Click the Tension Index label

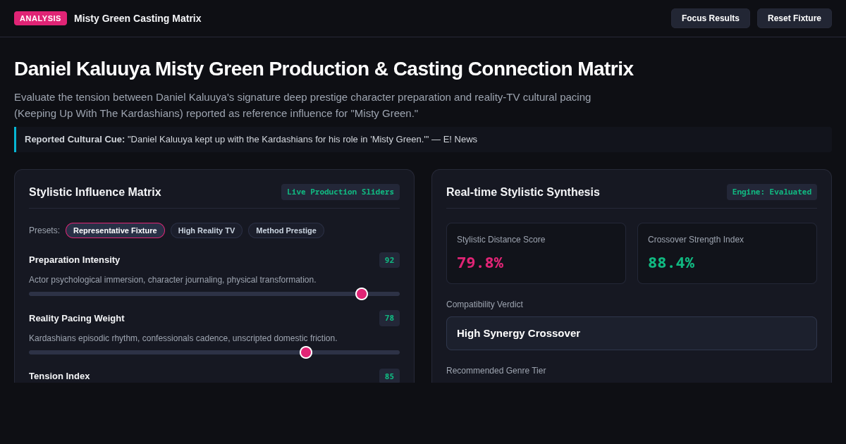coord(59,376)
